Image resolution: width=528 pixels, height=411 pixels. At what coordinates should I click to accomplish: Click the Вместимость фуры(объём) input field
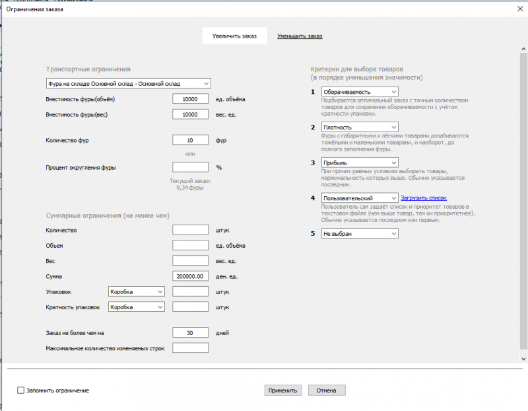pyautogui.click(x=190, y=99)
